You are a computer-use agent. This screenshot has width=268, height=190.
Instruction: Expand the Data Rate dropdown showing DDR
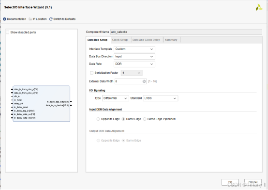point(134,64)
